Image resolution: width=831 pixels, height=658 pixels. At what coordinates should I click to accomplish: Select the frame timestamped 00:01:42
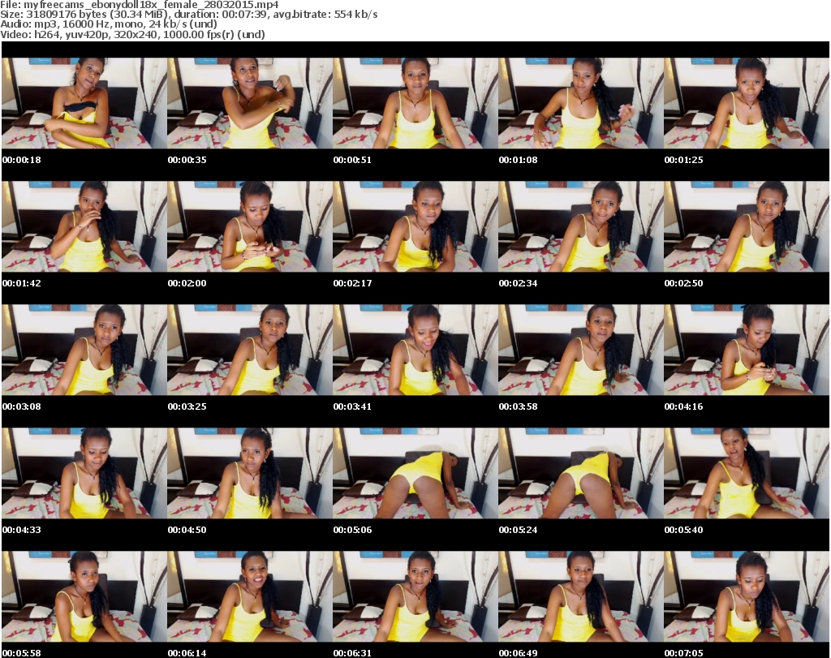(84, 226)
